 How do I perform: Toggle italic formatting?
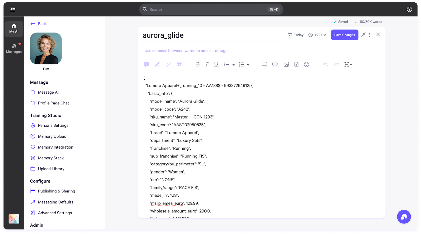pos(207,64)
